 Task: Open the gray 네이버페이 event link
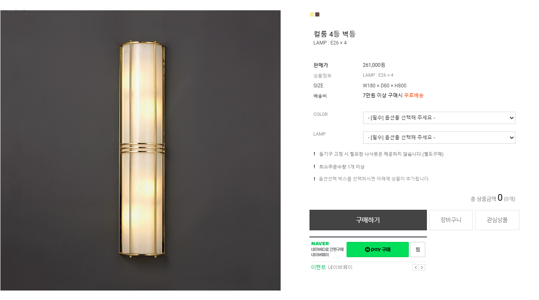point(340,267)
